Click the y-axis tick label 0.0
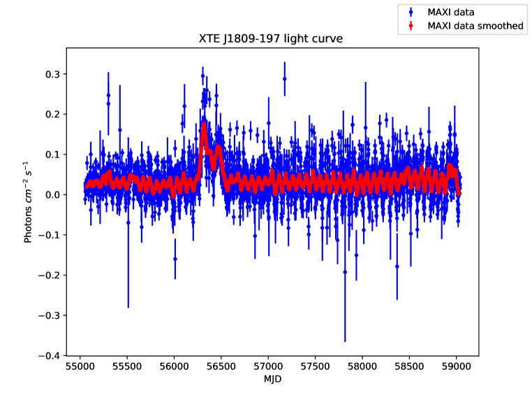532x400 pixels. click(52, 194)
